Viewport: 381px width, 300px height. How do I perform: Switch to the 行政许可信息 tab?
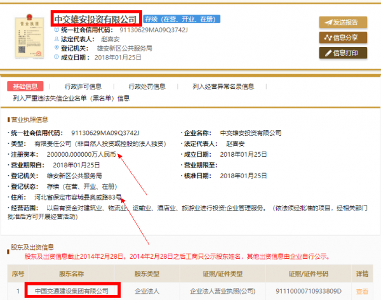[x=83, y=86]
